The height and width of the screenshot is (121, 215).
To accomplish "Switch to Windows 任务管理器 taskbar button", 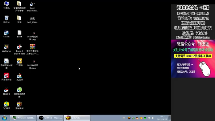I will [23, 118].
